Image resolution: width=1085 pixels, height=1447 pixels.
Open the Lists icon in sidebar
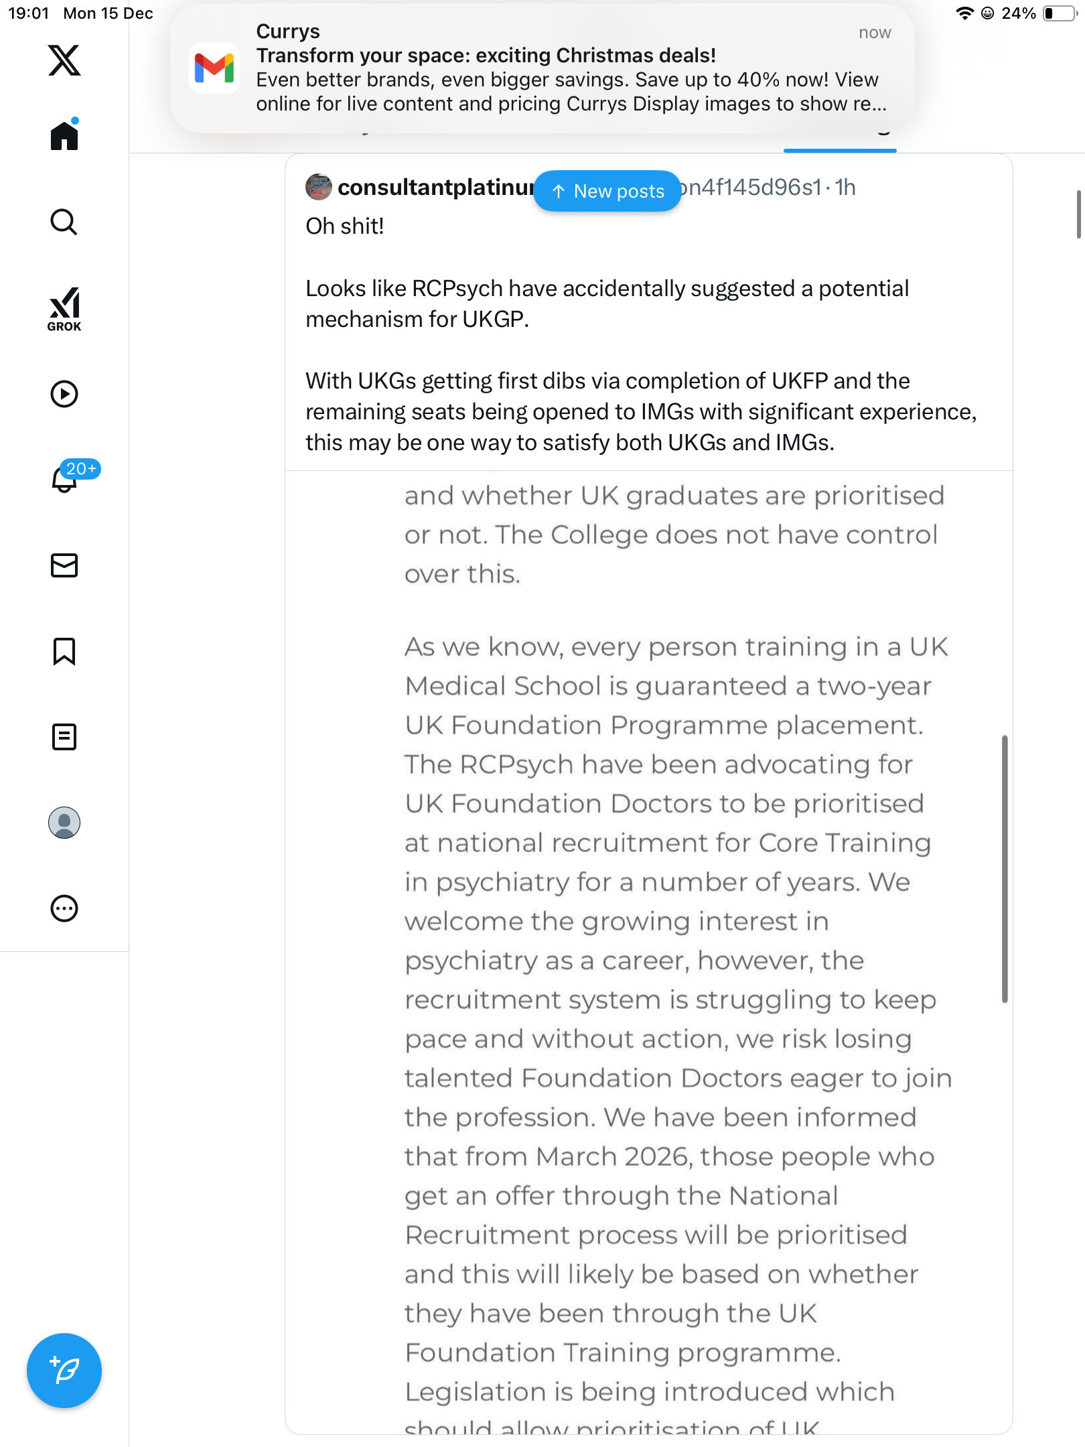pyautogui.click(x=64, y=737)
